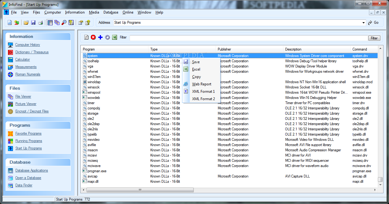Click the cascading windows toolbar icon
This screenshot has width=389, height=204.
[x=57, y=22]
